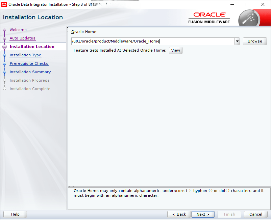Click the Installation Location step bullet icon
The image size is (271, 220).
click(5, 47)
